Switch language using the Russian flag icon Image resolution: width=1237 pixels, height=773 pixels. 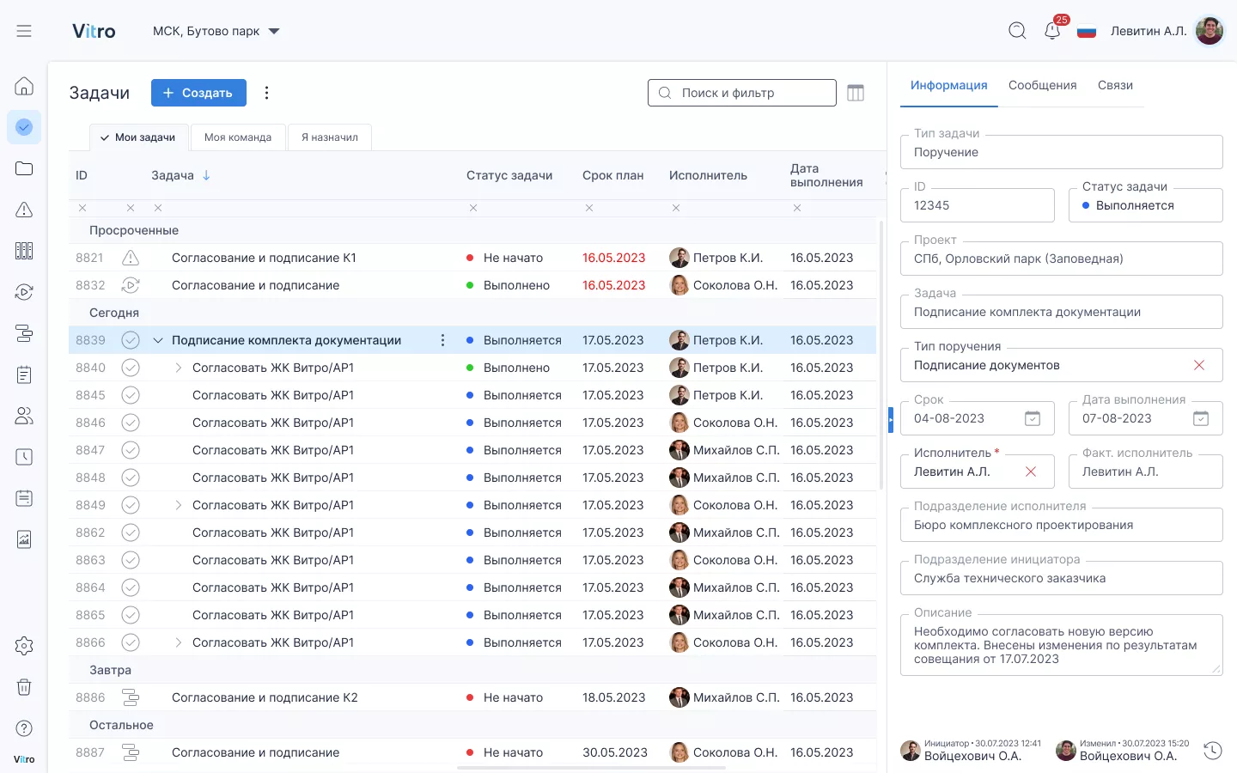[1087, 32]
